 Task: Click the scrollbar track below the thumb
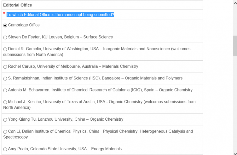point(235,105)
